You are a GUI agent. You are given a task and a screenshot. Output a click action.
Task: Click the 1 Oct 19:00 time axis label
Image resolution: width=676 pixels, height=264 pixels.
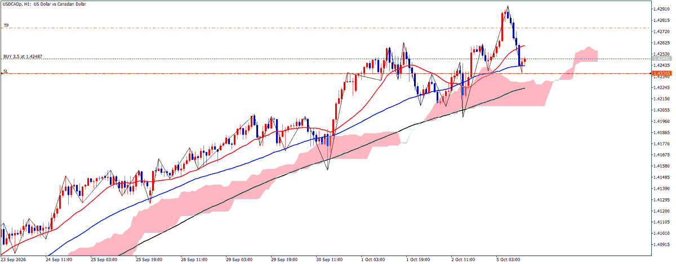419,260
